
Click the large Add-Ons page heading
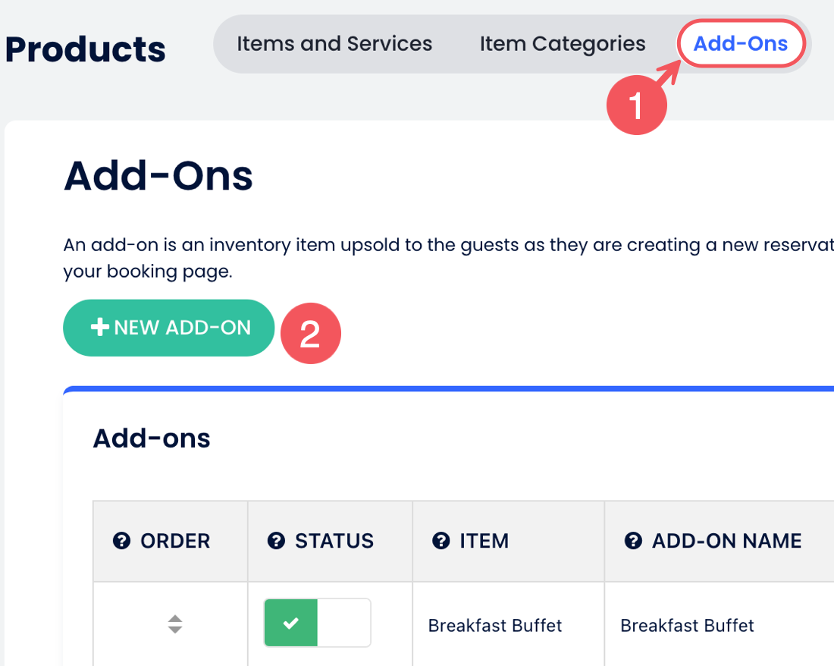[x=158, y=176]
